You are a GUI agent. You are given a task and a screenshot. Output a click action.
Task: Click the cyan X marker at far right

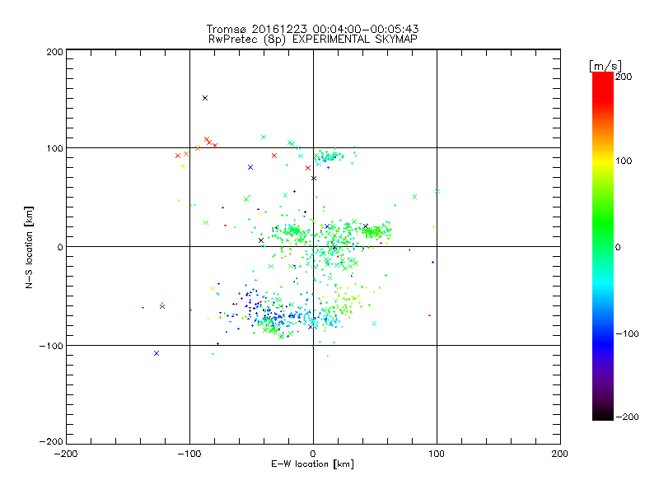pyautogui.click(x=437, y=192)
